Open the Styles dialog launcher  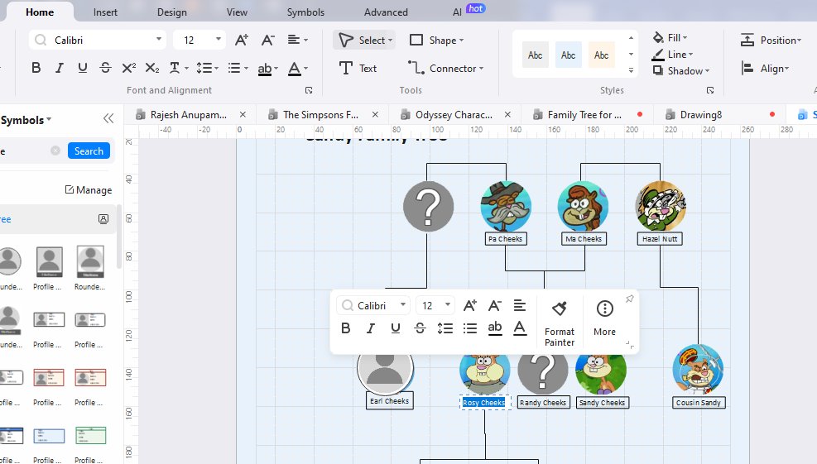click(709, 90)
